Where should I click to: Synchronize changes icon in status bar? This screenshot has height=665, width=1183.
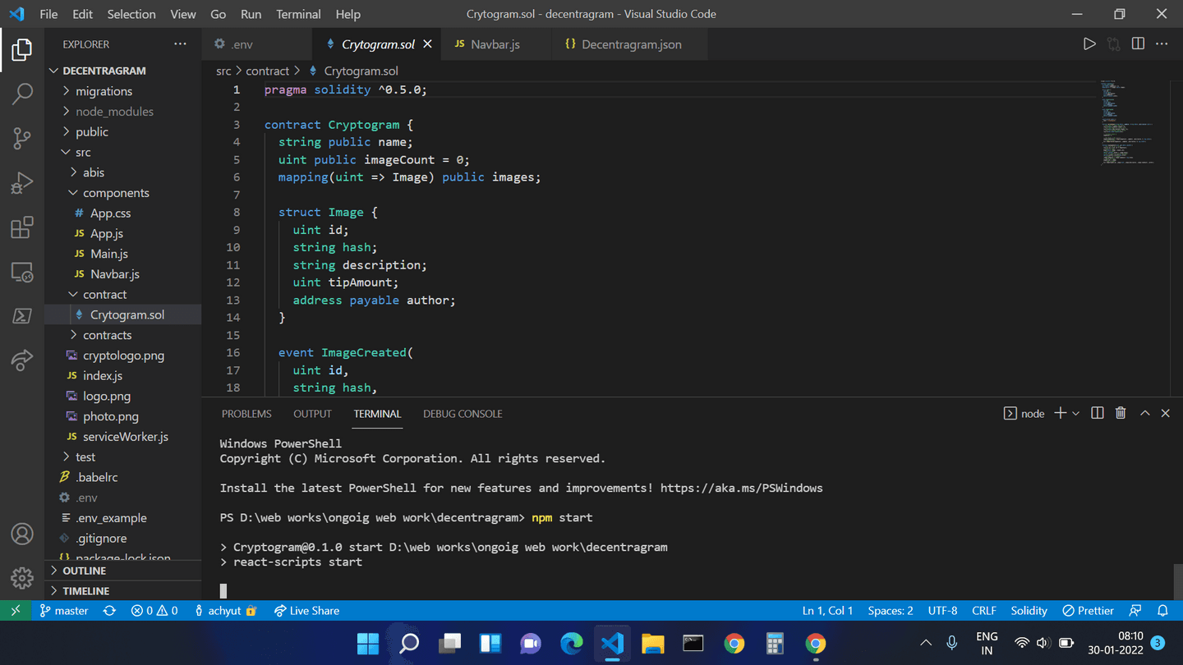(x=109, y=611)
